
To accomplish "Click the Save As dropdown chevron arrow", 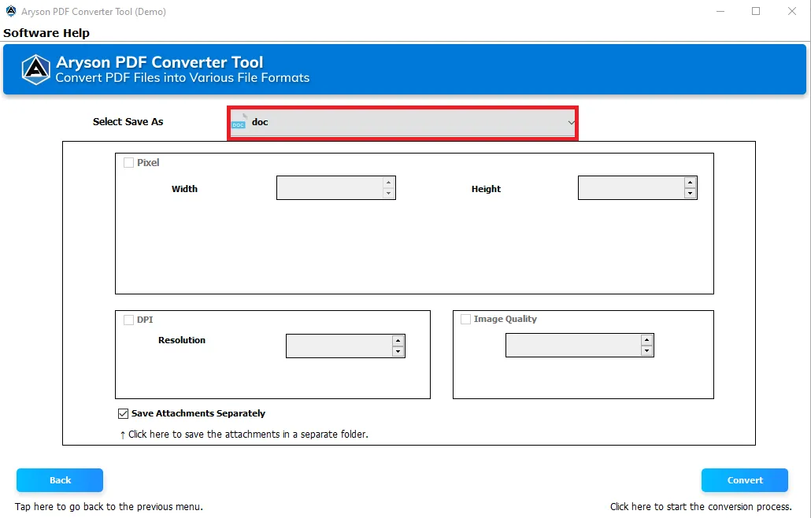I will click(x=571, y=123).
